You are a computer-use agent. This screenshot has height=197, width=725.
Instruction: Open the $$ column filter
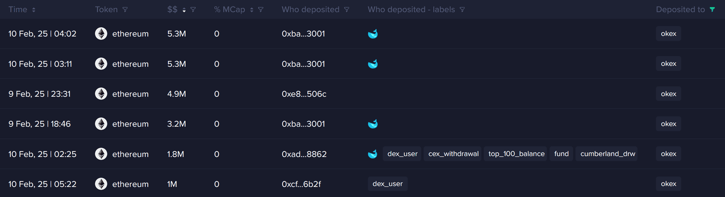point(193,9)
